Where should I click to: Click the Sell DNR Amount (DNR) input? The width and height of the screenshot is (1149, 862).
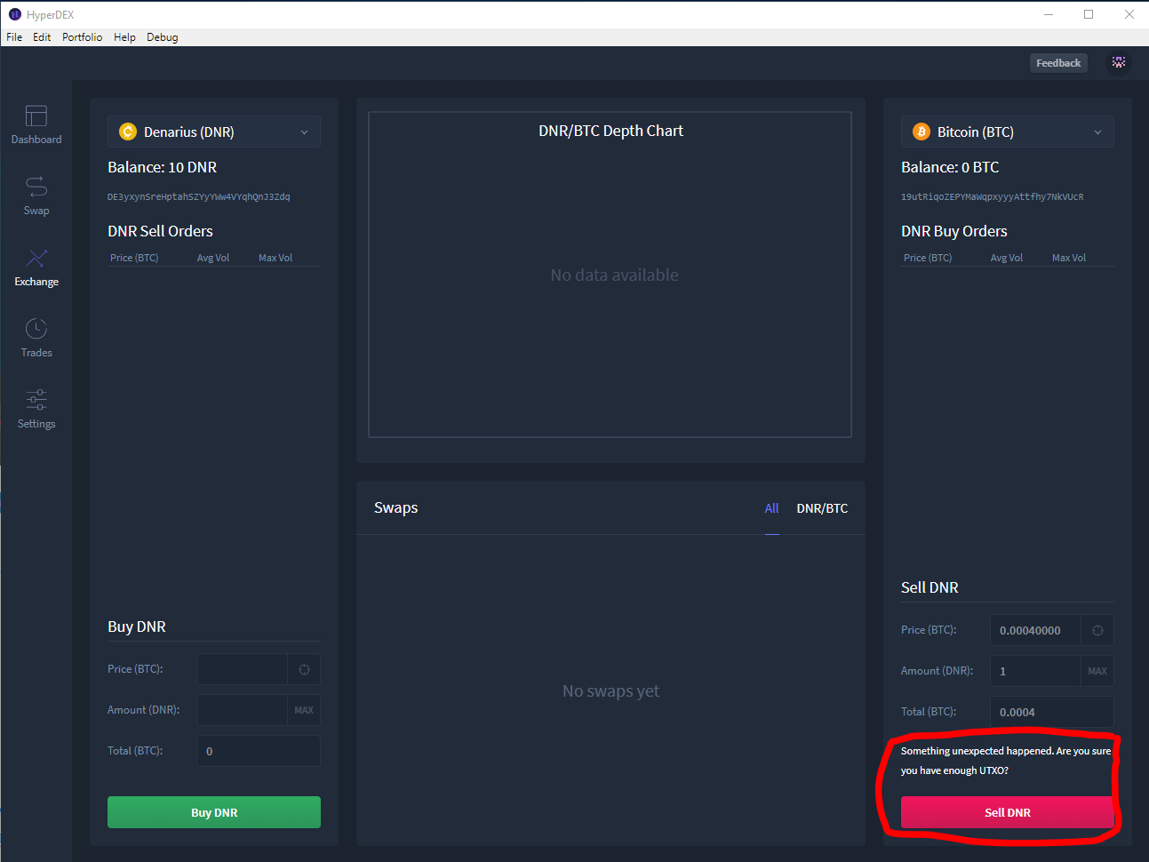[x=1035, y=671]
